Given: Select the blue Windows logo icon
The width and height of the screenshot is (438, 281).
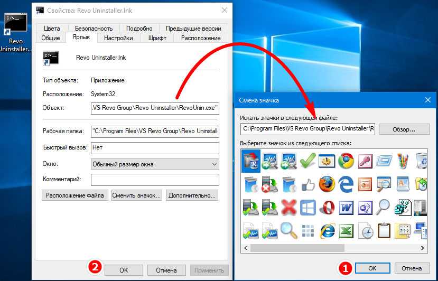Looking at the screenshot, I should coord(307,207).
